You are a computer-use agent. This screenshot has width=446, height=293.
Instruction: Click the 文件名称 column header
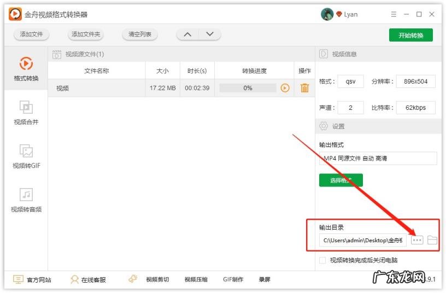pyautogui.click(x=96, y=71)
